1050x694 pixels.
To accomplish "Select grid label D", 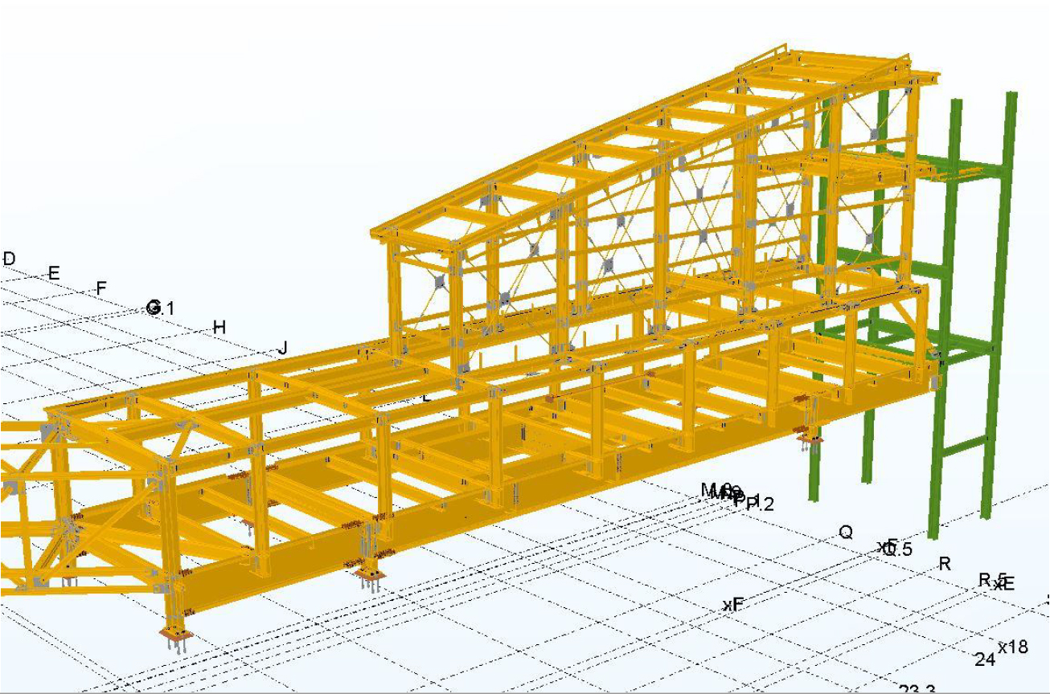I will tap(9, 259).
